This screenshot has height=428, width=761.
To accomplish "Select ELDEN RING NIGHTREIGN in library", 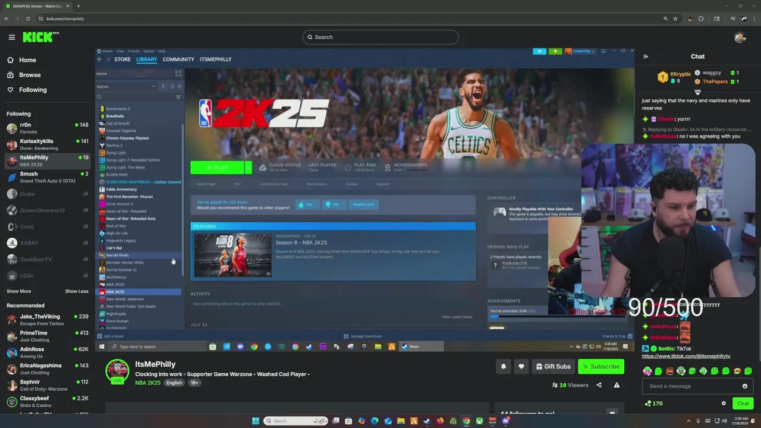I will (x=140, y=182).
